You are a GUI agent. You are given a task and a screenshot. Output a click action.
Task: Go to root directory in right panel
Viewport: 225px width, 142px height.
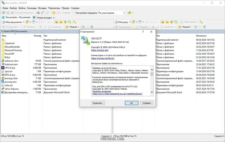coord(167,22)
